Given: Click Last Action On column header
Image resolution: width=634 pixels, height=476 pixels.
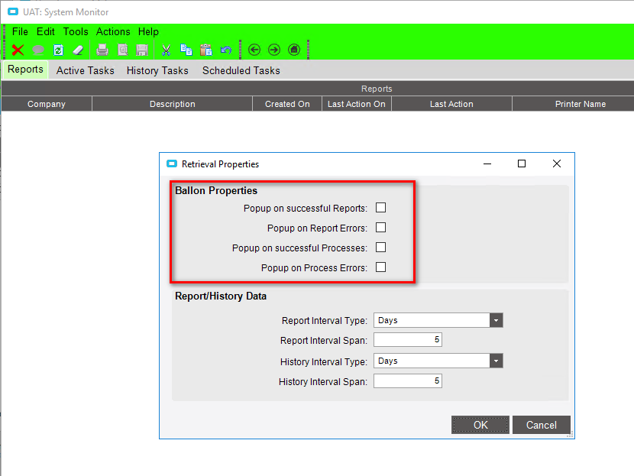Looking at the screenshot, I should [x=356, y=104].
